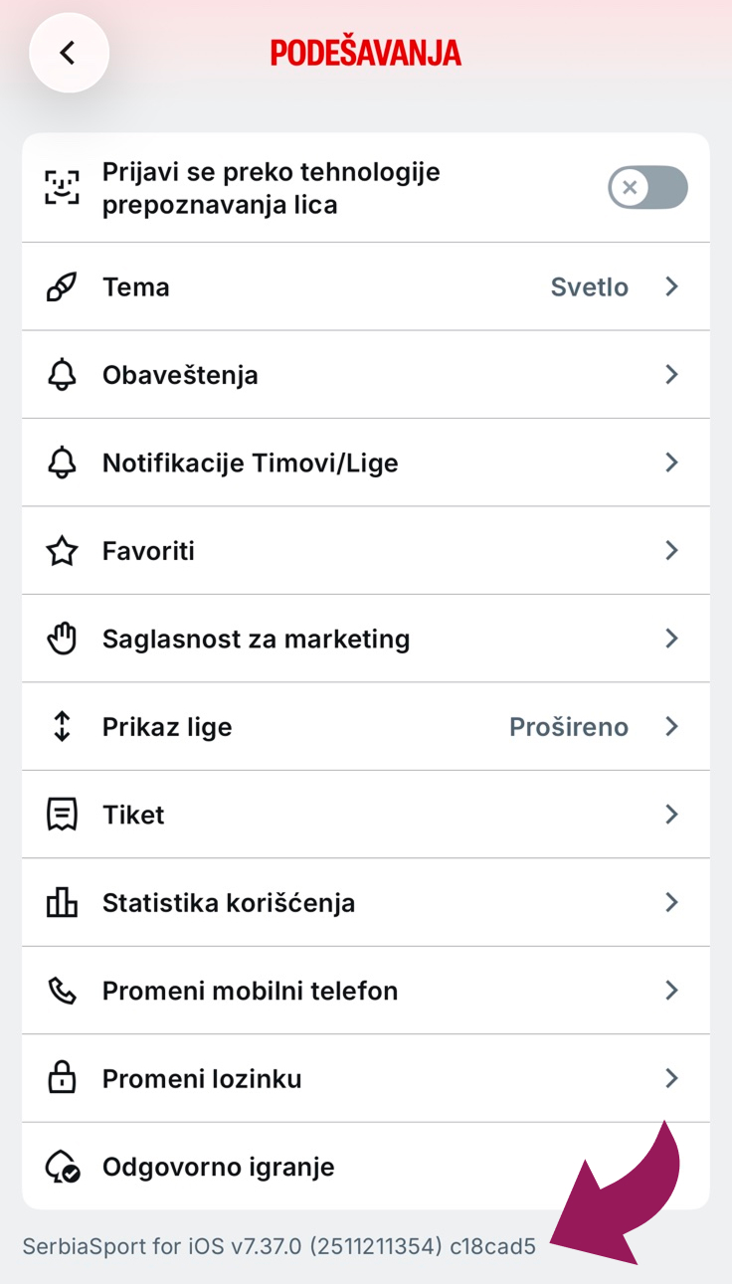Screen dimensions: 732x1284
Task: Click the Saglasnost za marketing hand icon
Action: 62,639
